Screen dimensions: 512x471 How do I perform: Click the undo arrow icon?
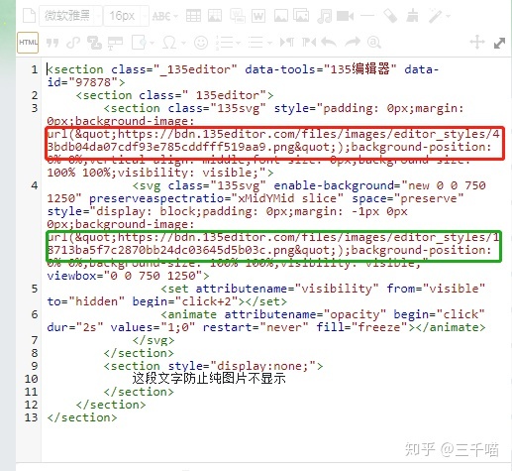tap(329, 42)
